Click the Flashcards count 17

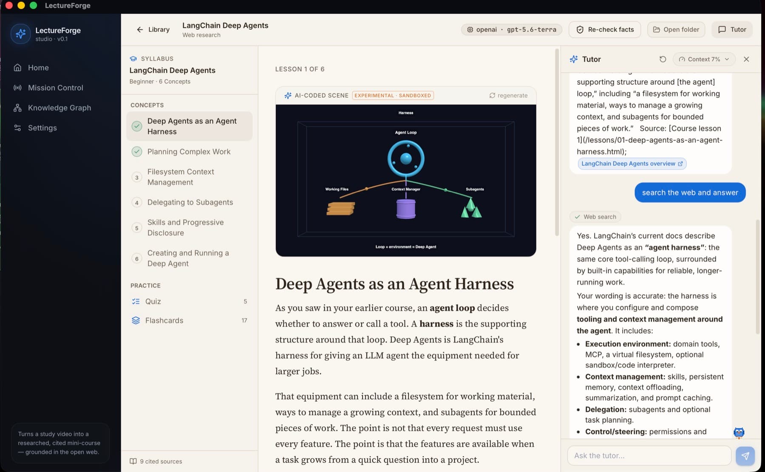[x=244, y=320]
